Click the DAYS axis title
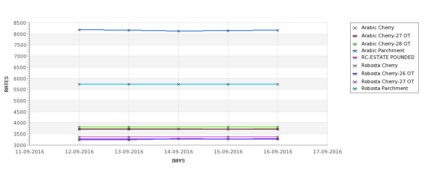The image size is (440, 193). click(178, 161)
